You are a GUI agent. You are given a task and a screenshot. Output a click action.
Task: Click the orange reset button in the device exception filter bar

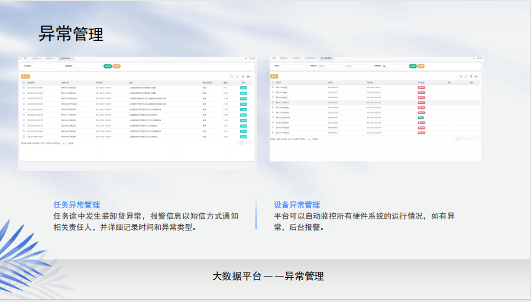coord(420,66)
